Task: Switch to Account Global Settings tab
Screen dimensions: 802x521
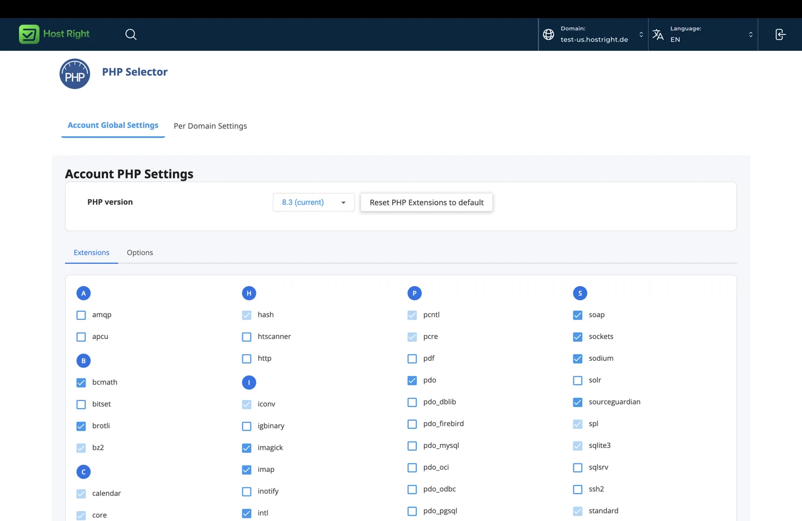Action: (x=113, y=125)
